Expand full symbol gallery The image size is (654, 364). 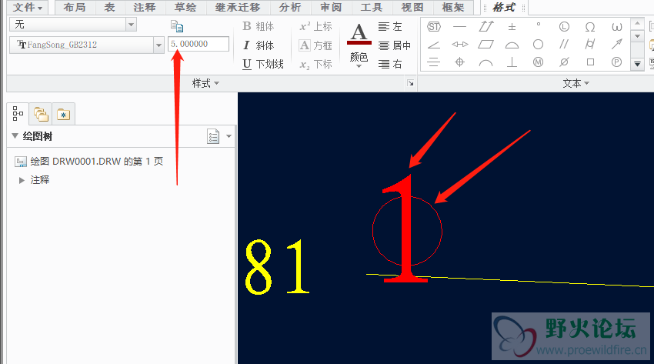point(637,64)
